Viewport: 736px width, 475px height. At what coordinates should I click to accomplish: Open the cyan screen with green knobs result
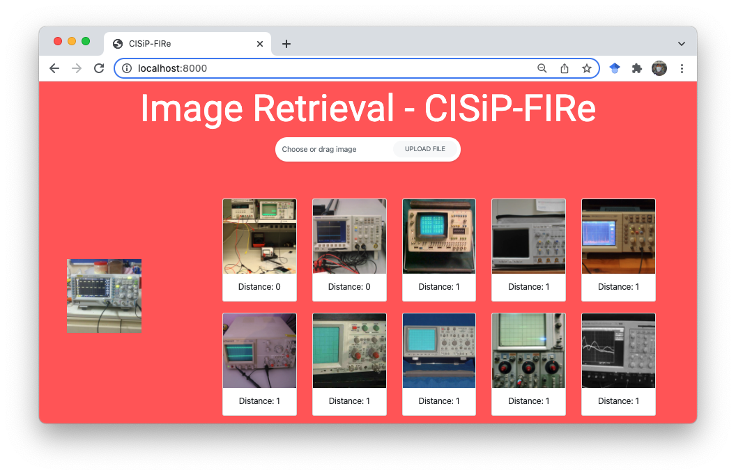point(349,364)
